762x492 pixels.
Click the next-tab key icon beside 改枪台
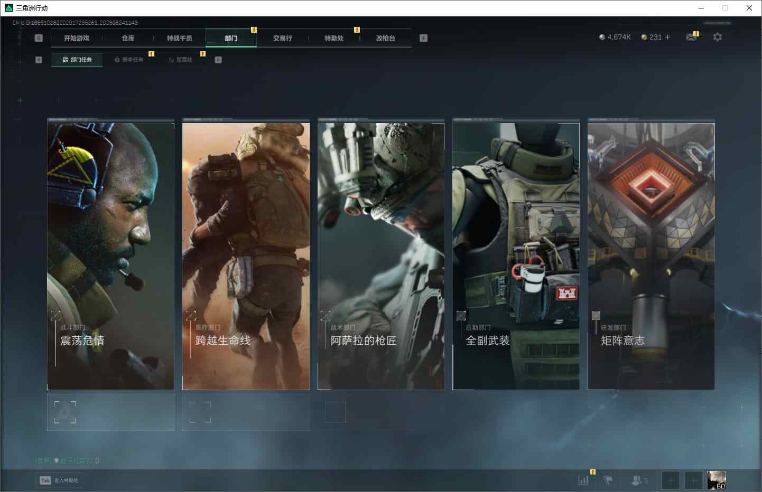pyautogui.click(x=423, y=38)
